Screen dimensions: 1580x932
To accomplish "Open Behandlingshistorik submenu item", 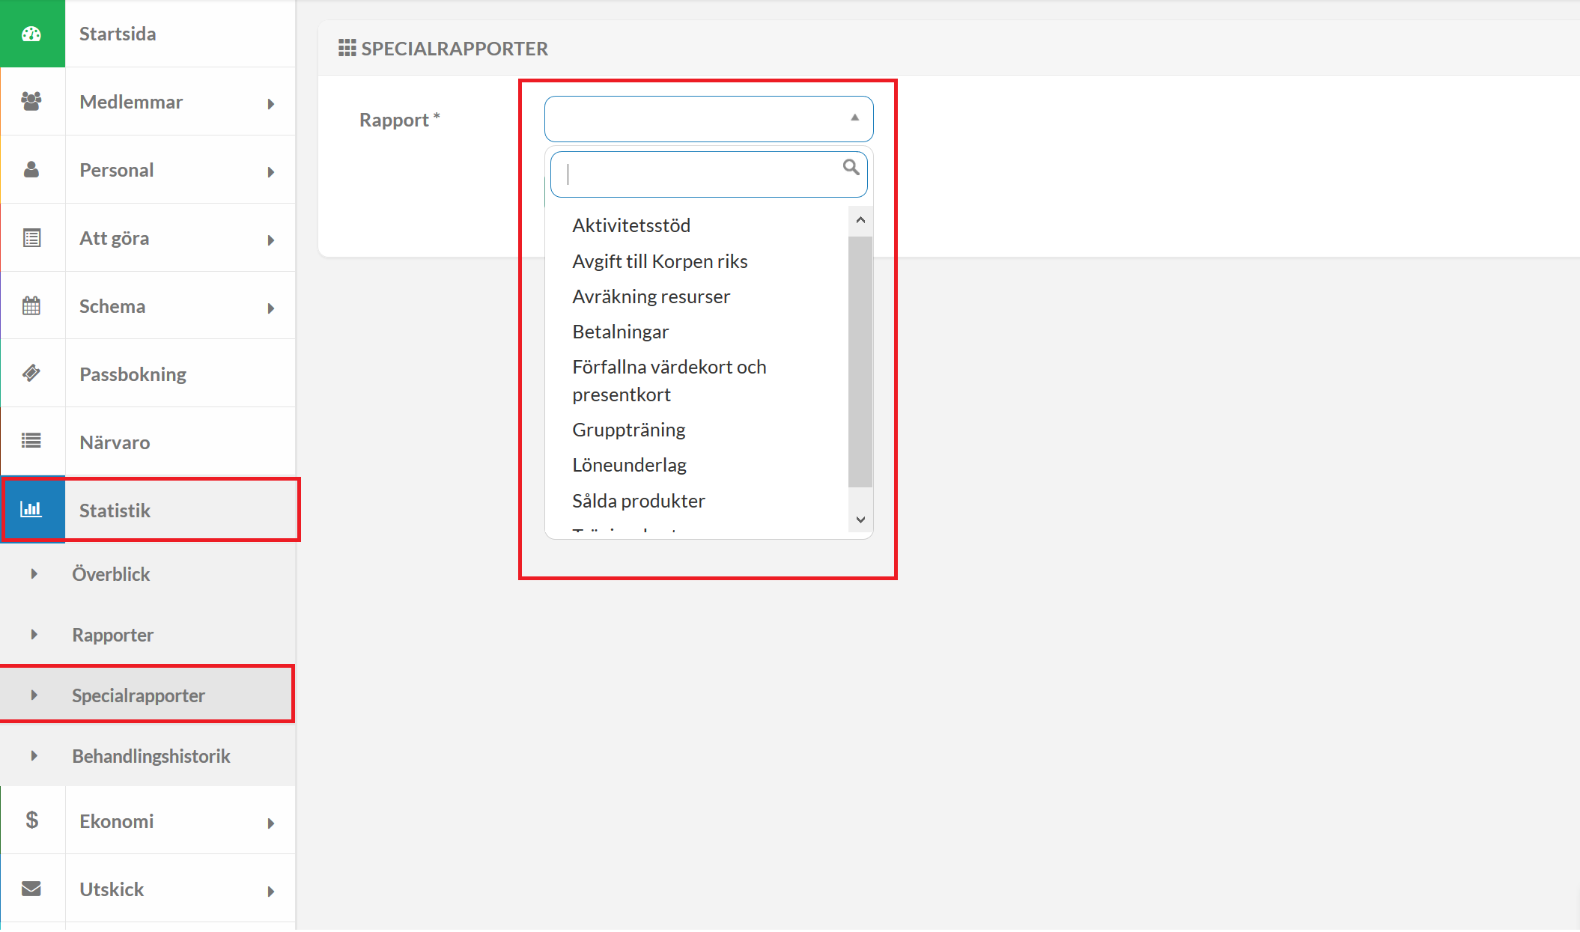I will (x=151, y=756).
